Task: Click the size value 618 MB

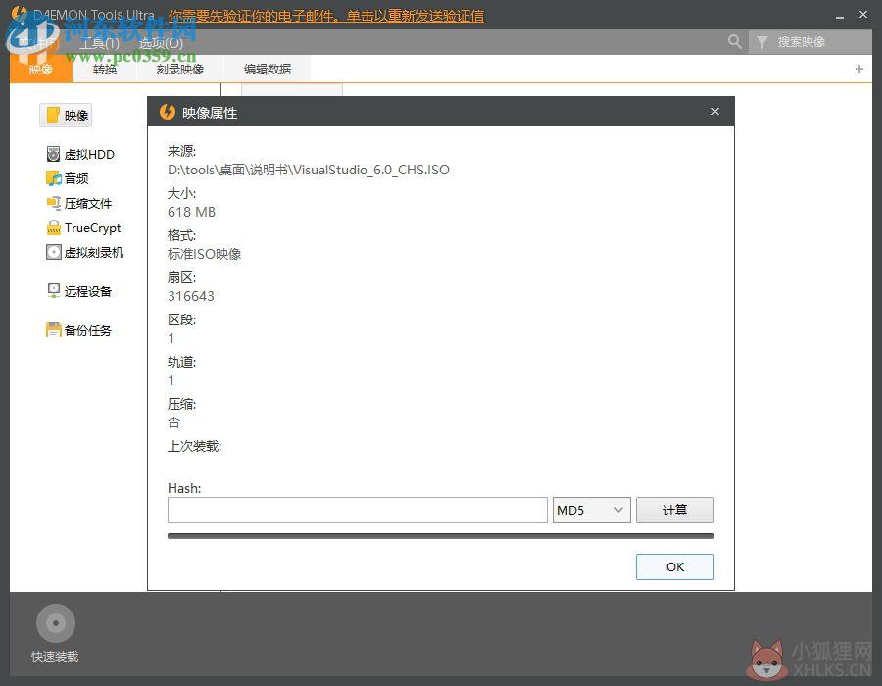Action: point(192,212)
